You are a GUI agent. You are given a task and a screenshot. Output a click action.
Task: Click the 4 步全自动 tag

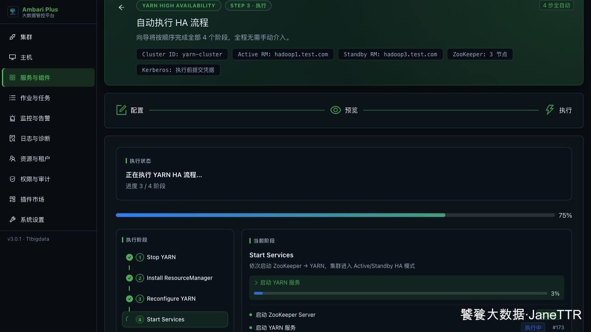tap(556, 6)
